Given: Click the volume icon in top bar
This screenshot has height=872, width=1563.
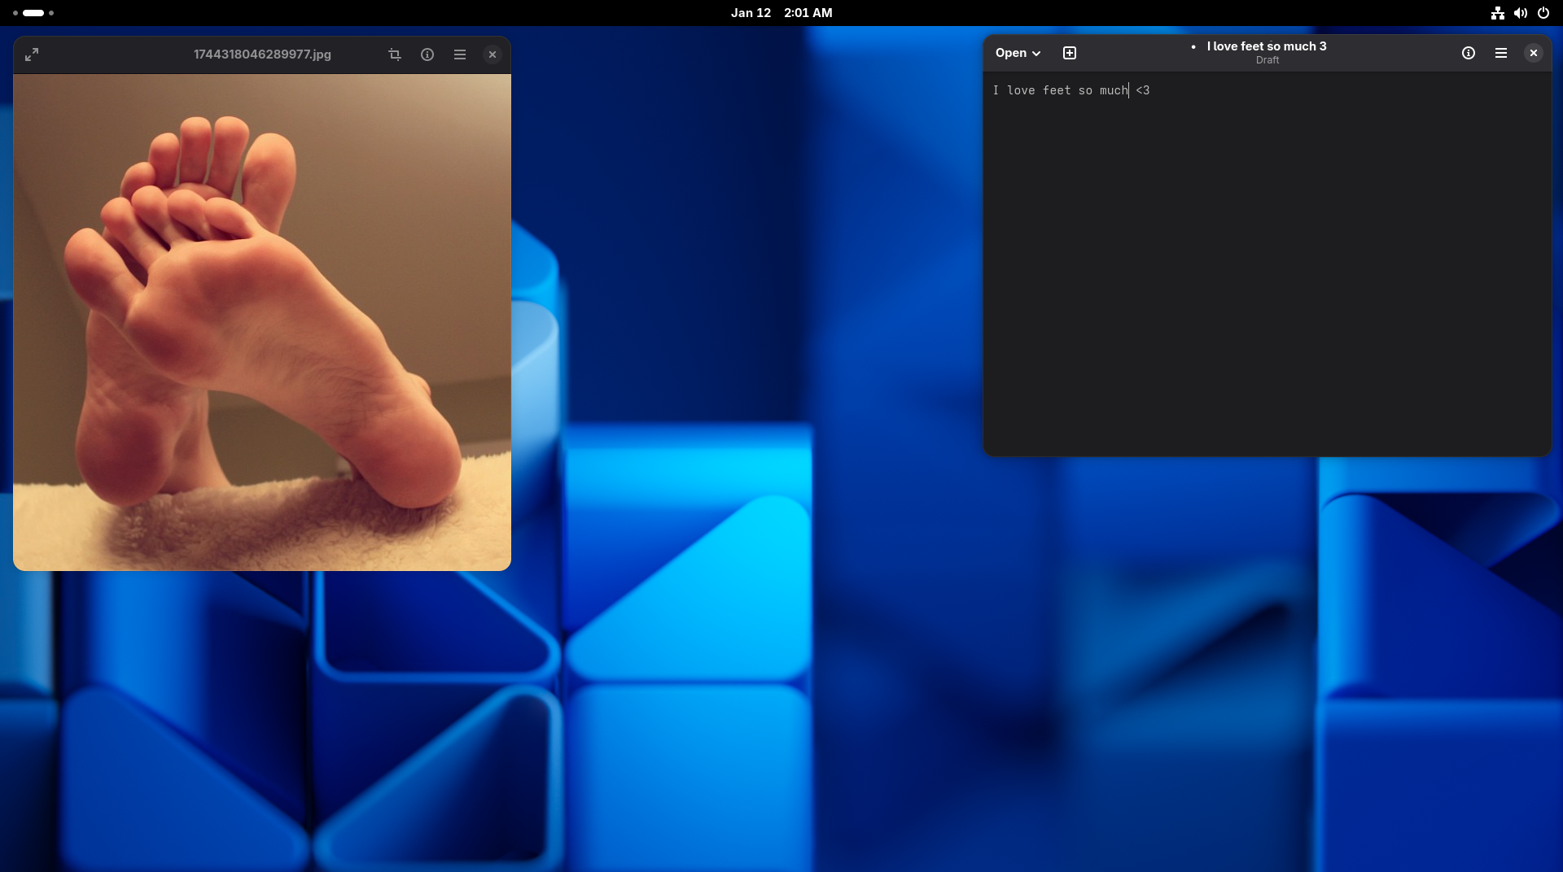Looking at the screenshot, I should pos(1521,13).
